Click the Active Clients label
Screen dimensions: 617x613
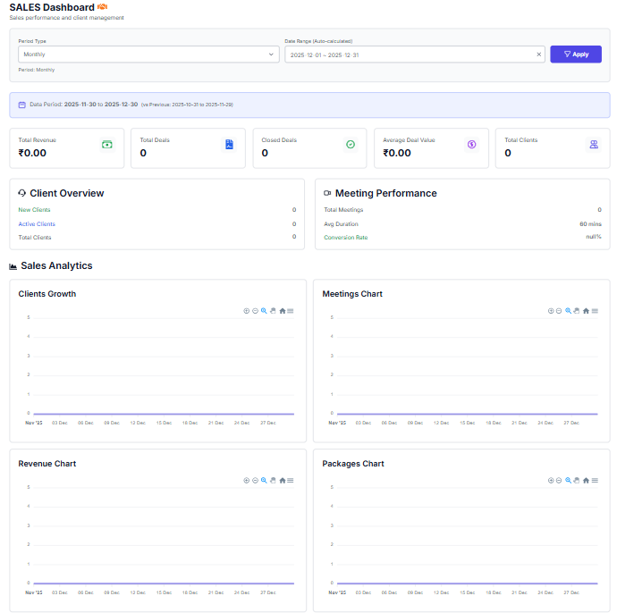[37, 224]
